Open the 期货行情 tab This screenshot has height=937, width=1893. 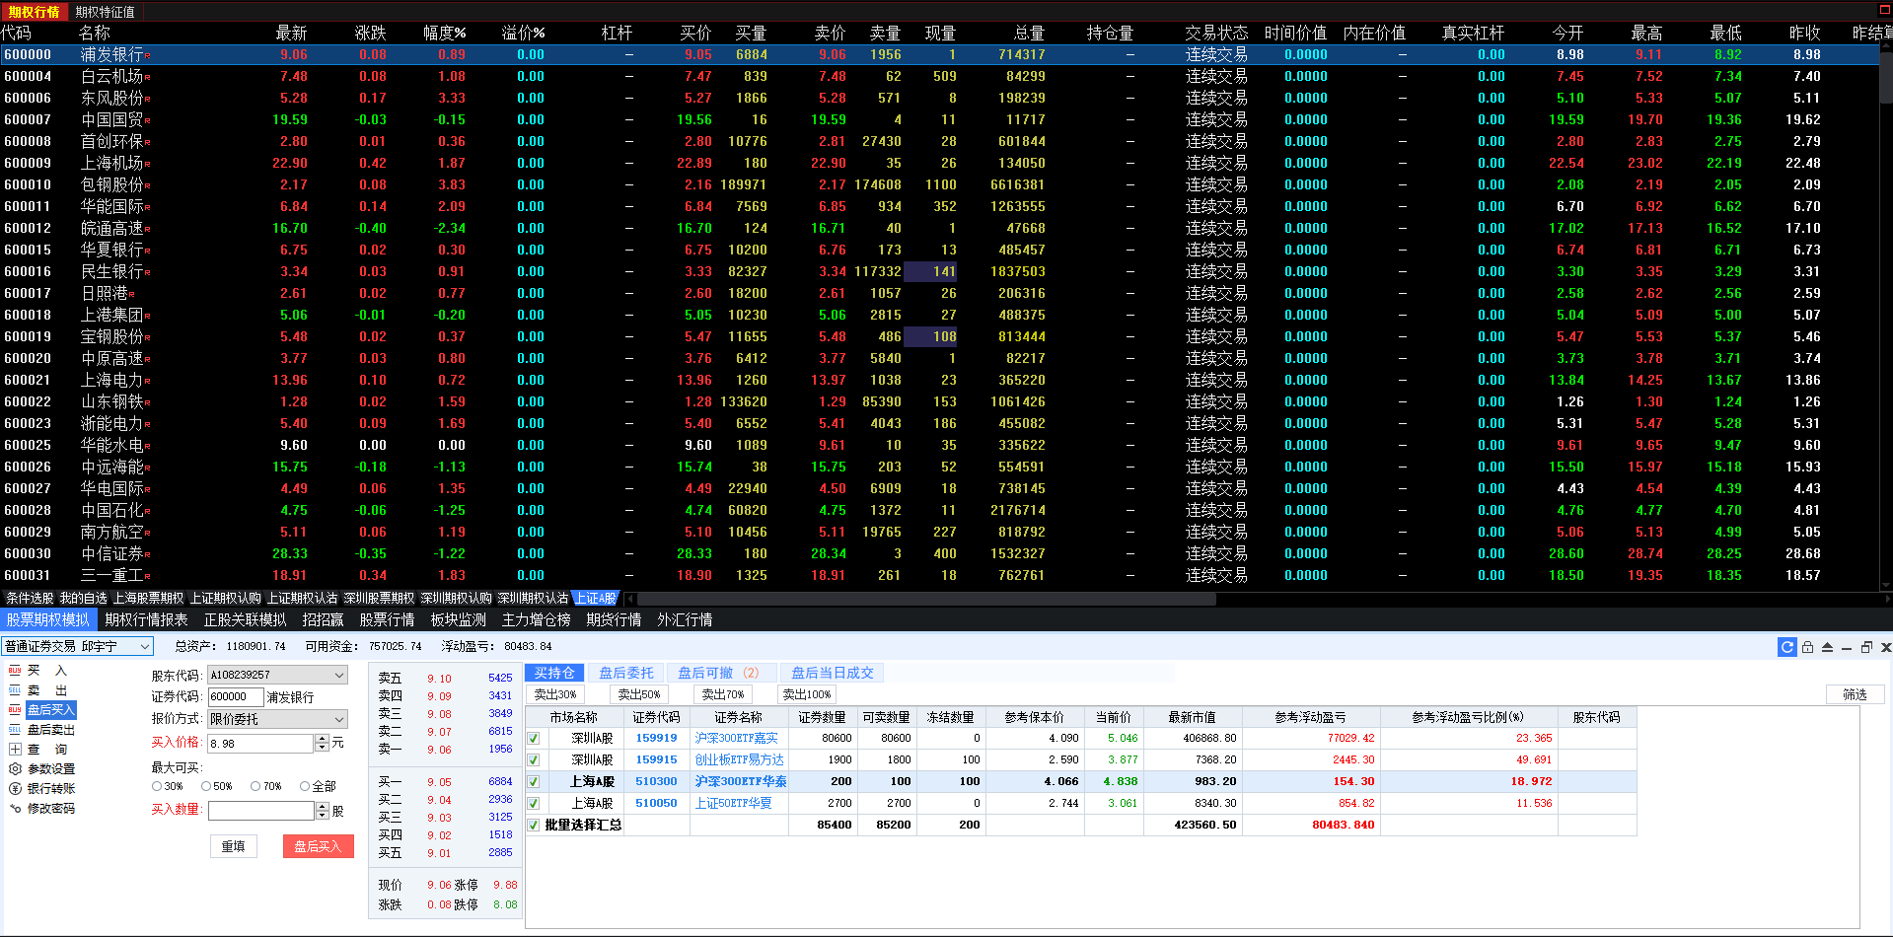coord(614,619)
